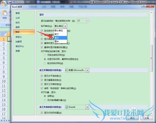156x123 pixels.
Task: Toggle 悬停时显示数据点的值 checkbox
Action: coord(42,47)
